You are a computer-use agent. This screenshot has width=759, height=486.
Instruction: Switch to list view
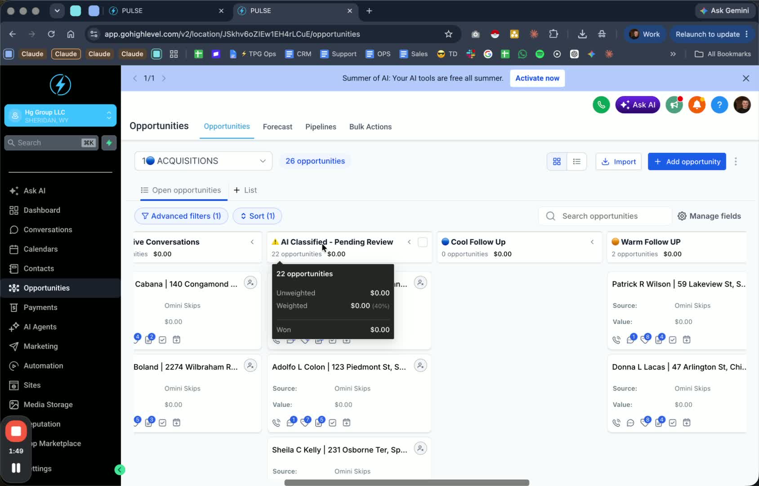[x=576, y=162]
